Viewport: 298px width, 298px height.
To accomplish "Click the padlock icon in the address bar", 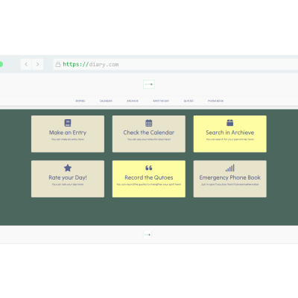I will point(58,64).
